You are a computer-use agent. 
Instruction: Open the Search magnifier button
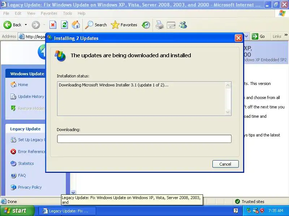[x=96, y=25]
